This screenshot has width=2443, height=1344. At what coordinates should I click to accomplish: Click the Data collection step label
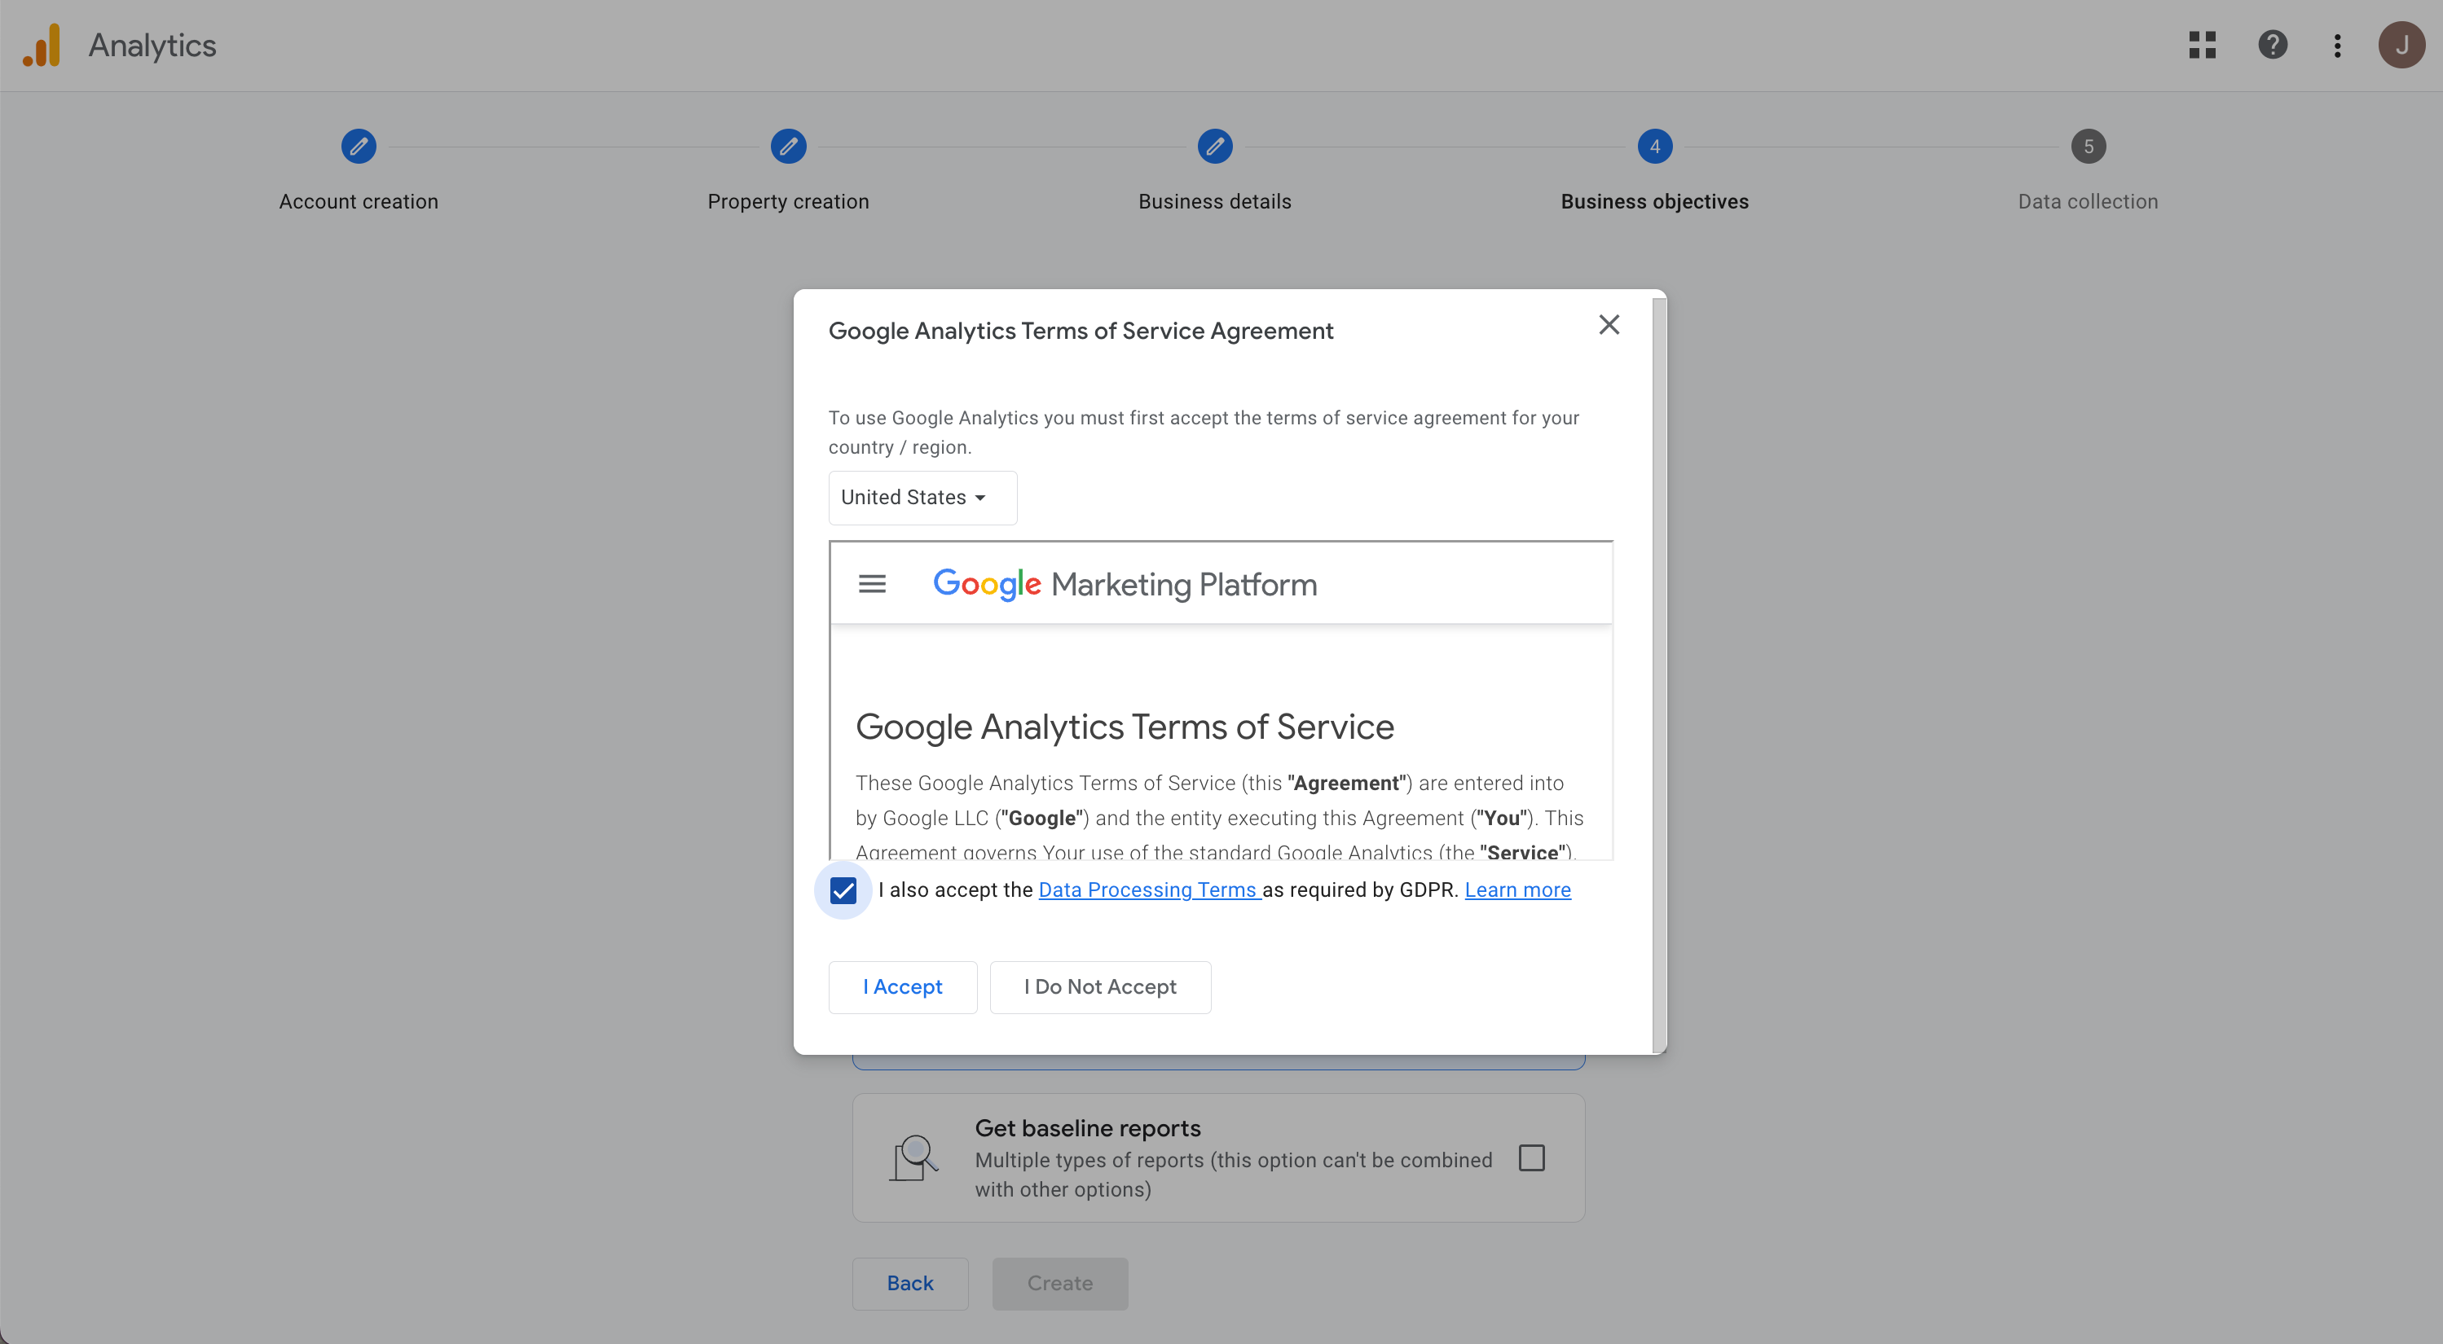pyautogui.click(x=2089, y=201)
